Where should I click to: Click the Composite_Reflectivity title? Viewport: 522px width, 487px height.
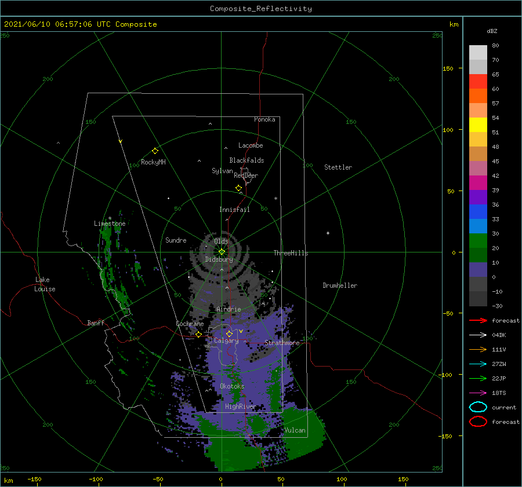coord(260,9)
